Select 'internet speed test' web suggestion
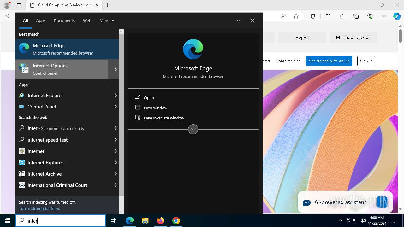 [63, 140]
